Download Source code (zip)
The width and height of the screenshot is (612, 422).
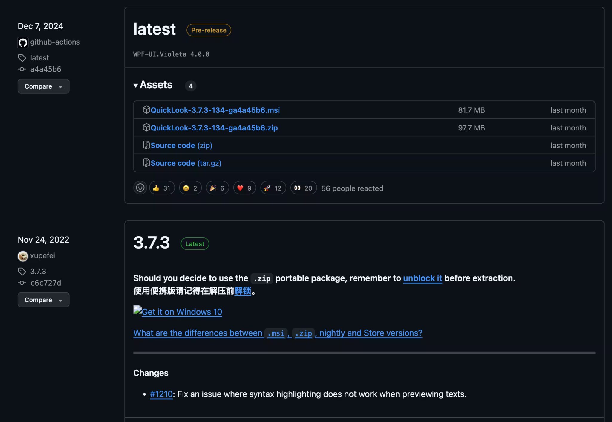[x=181, y=145]
